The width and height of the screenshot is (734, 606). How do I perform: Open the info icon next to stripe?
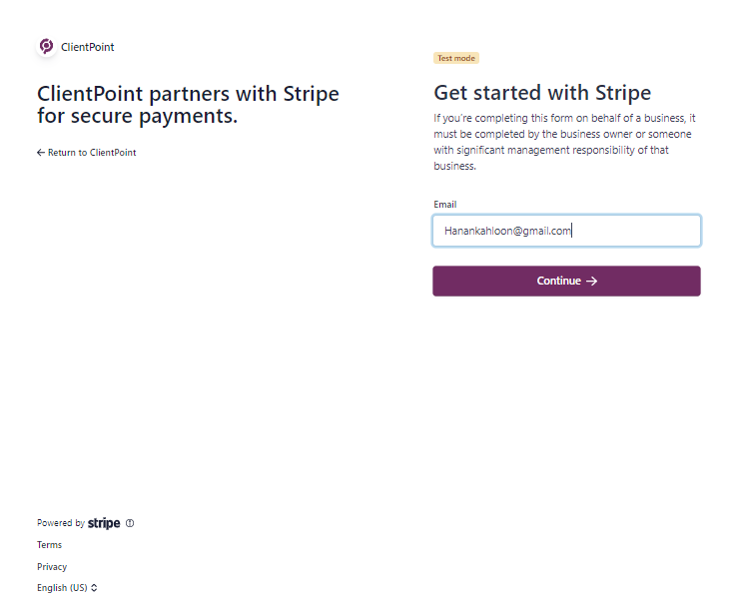(x=130, y=523)
